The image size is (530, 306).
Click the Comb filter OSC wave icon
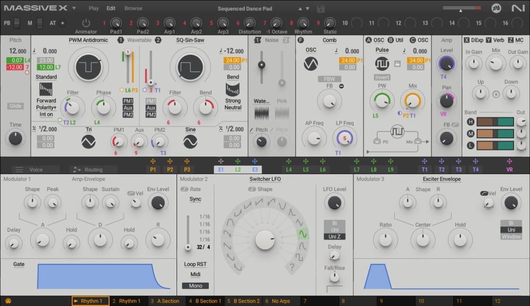[311, 64]
